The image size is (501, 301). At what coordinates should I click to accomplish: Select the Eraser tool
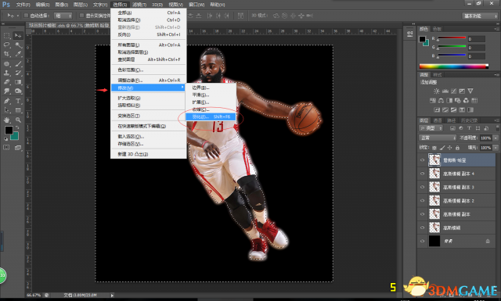pyautogui.click(x=6, y=82)
